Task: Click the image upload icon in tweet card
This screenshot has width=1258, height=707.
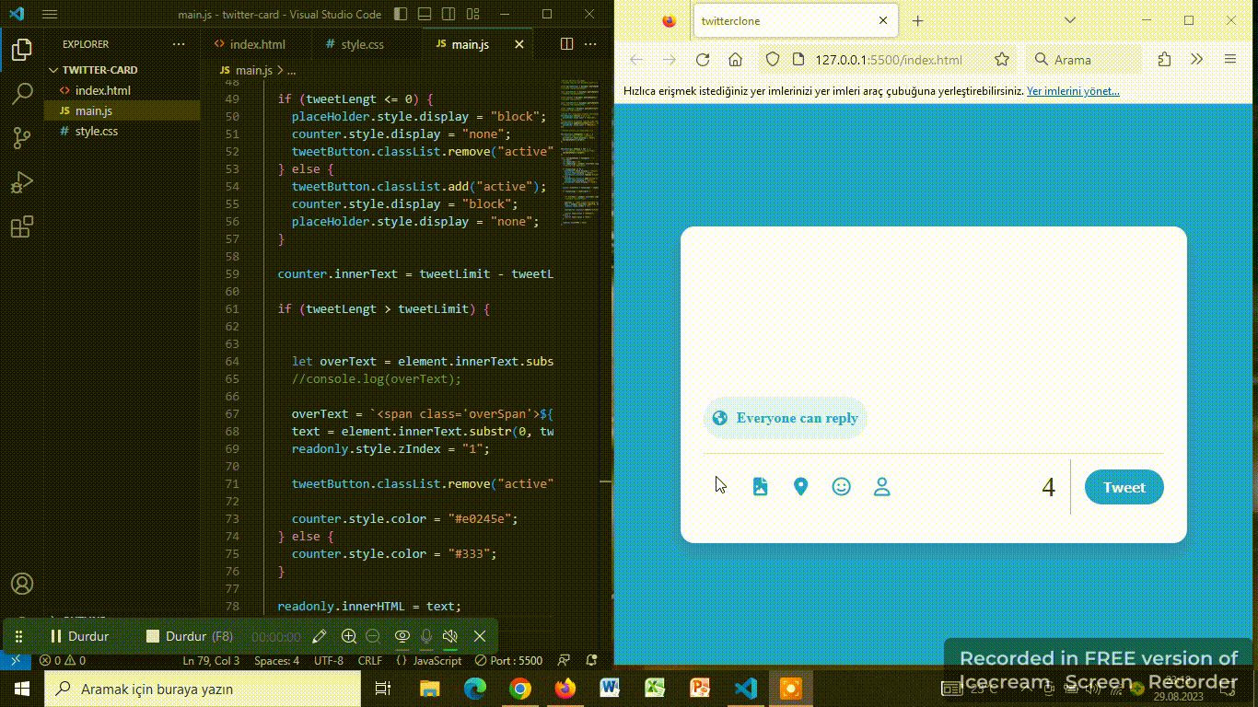Action: 760,487
